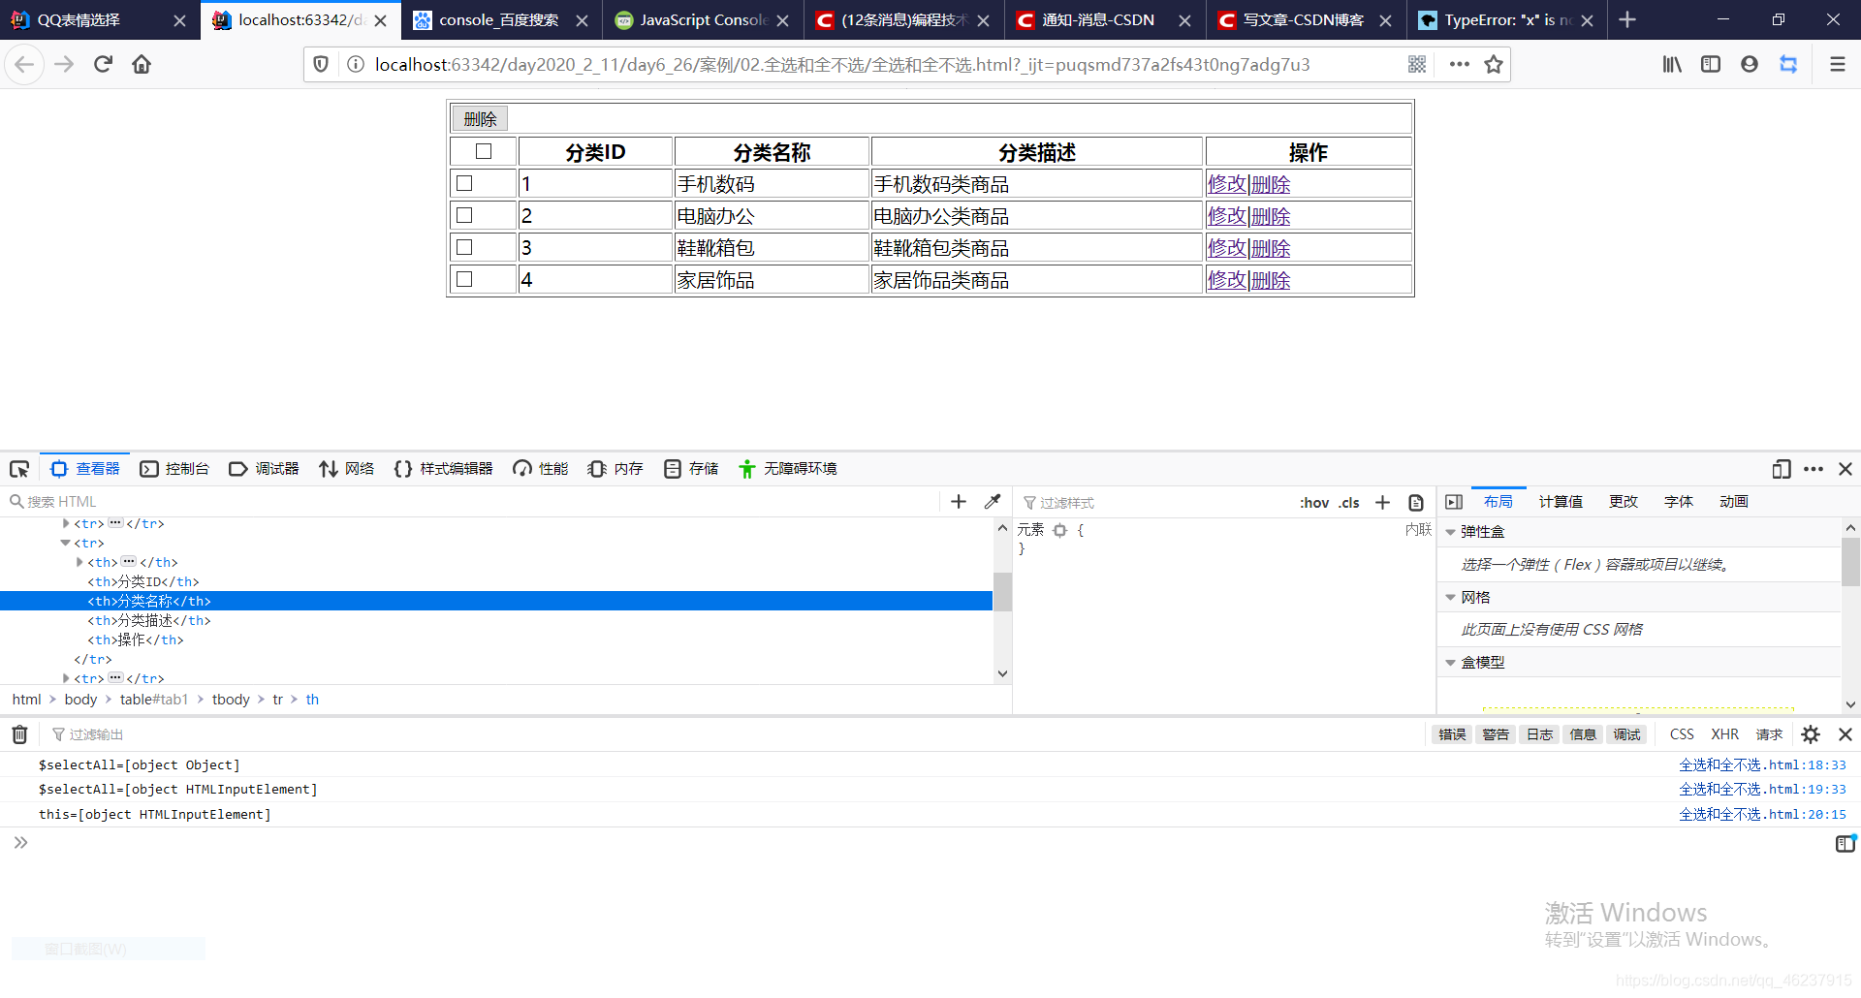Open the 查看器 inspector tab
This screenshot has width=1861, height=998.
click(x=85, y=469)
